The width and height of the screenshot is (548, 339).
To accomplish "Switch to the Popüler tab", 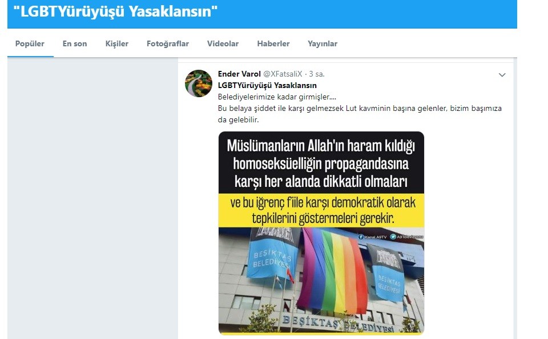I will click(x=30, y=43).
